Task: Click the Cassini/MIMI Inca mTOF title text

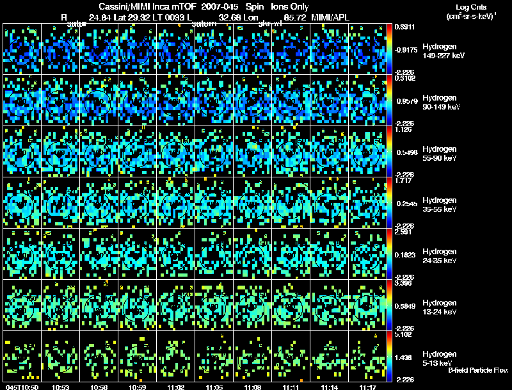Action: point(147,6)
